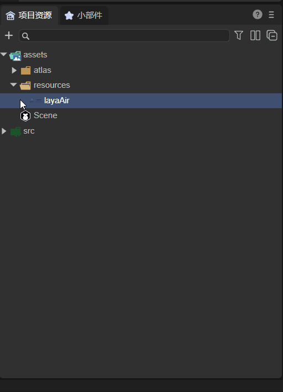
Task: Open the panel hamburger menu
Action: (271, 14)
